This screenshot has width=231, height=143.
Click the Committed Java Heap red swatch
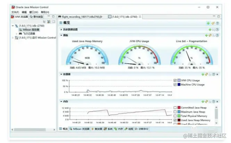click(x=179, y=108)
